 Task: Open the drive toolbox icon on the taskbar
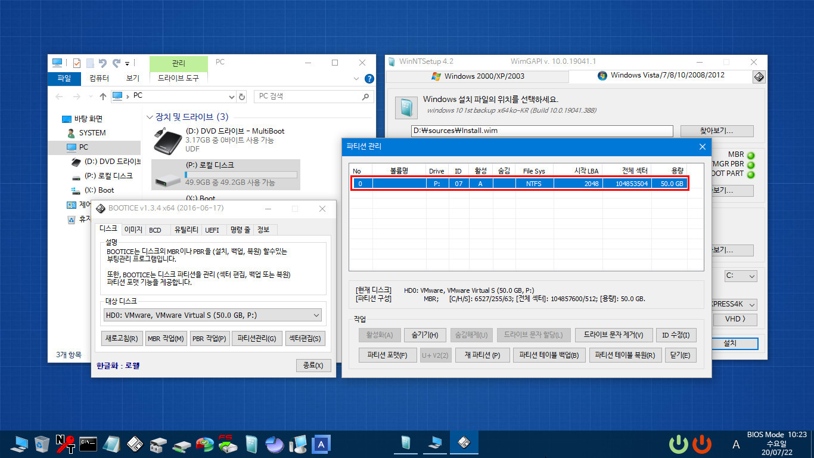tap(159, 444)
